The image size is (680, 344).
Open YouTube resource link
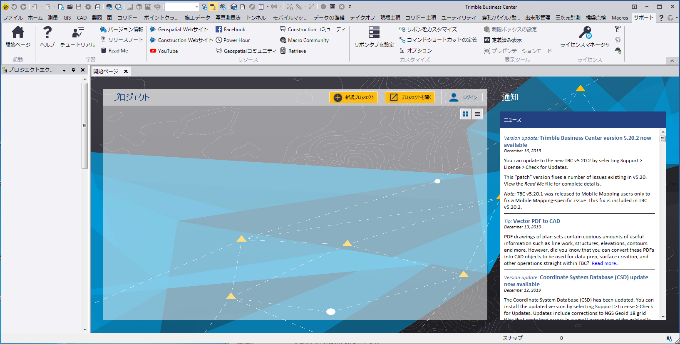coord(164,51)
